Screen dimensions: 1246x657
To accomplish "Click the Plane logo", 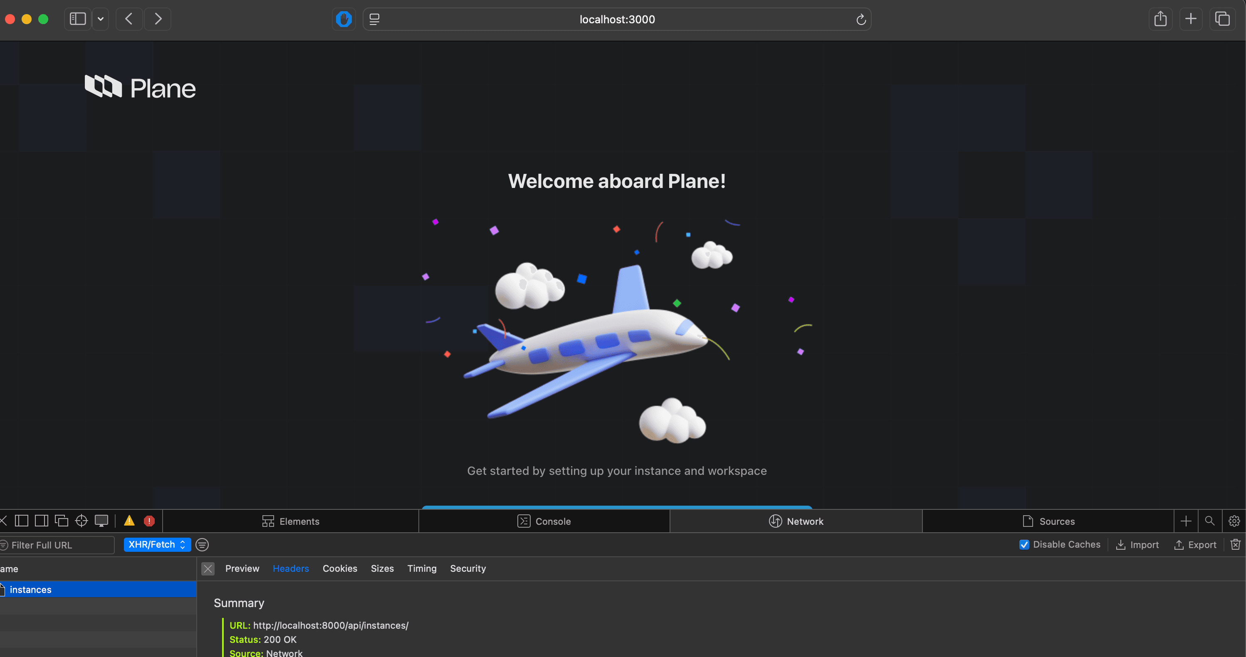I will pos(140,87).
